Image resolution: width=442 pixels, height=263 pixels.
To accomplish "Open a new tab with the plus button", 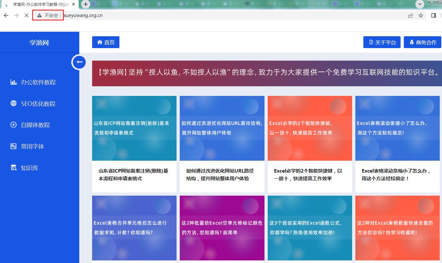I will [x=86, y=4].
